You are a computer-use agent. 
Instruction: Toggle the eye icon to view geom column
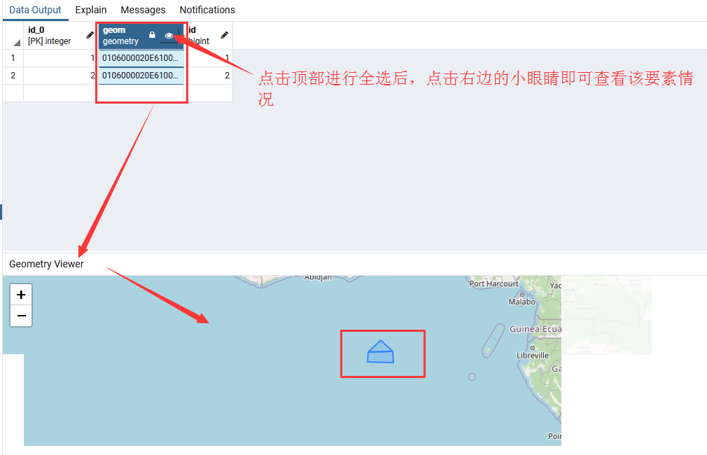168,35
